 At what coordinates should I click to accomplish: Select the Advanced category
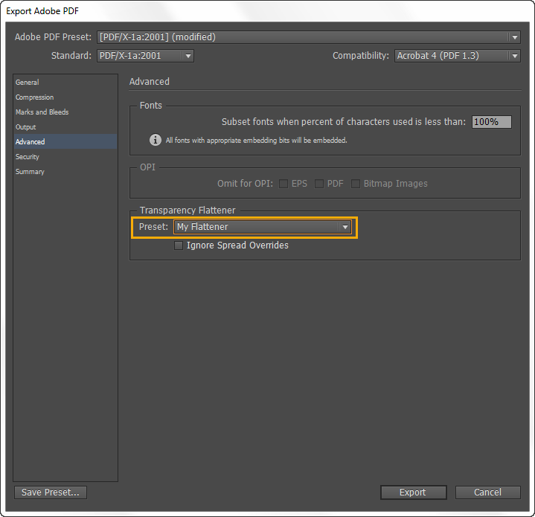click(31, 142)
